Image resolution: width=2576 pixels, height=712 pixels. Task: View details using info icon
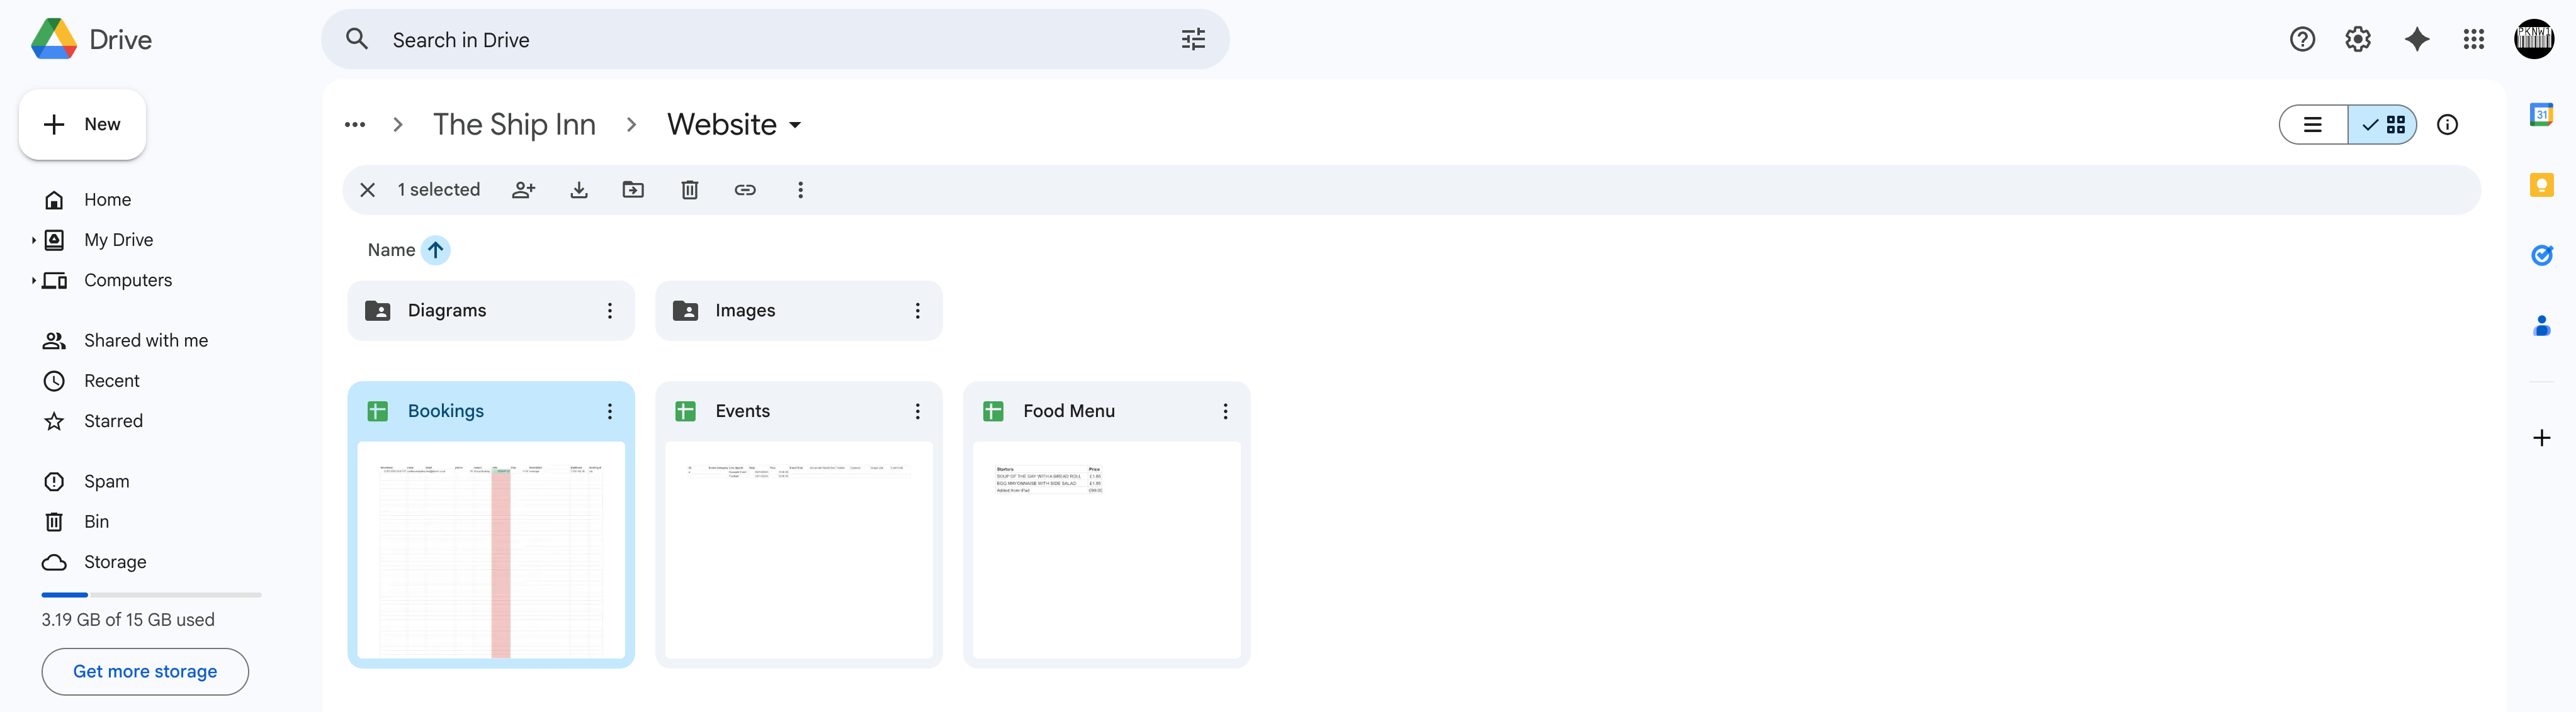tap(2447, 125)
